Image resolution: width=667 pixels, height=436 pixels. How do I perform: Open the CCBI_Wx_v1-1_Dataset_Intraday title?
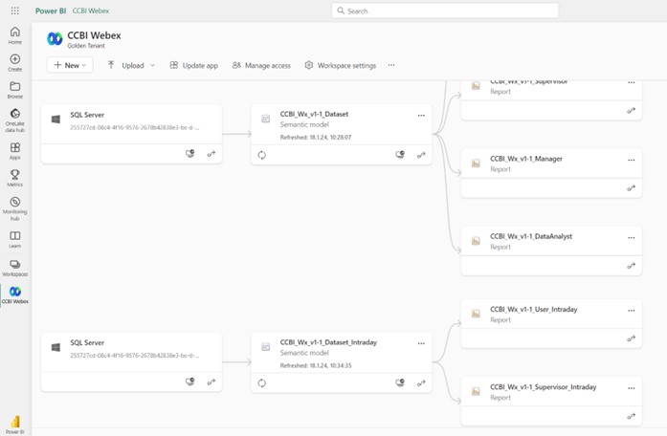pos(328,342)
